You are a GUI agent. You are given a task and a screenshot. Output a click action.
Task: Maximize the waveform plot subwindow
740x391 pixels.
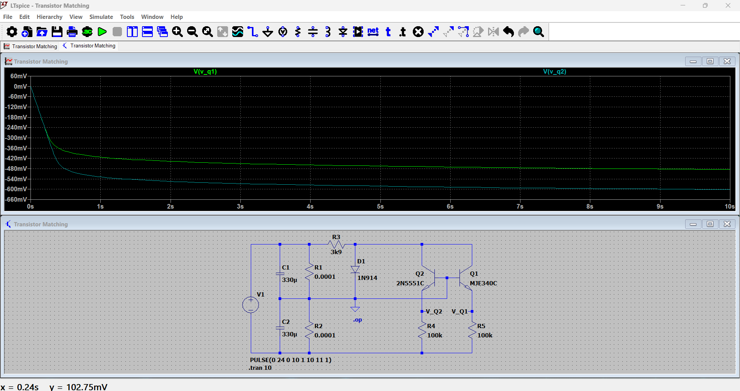pyautogui.click(x=710, y=61)
